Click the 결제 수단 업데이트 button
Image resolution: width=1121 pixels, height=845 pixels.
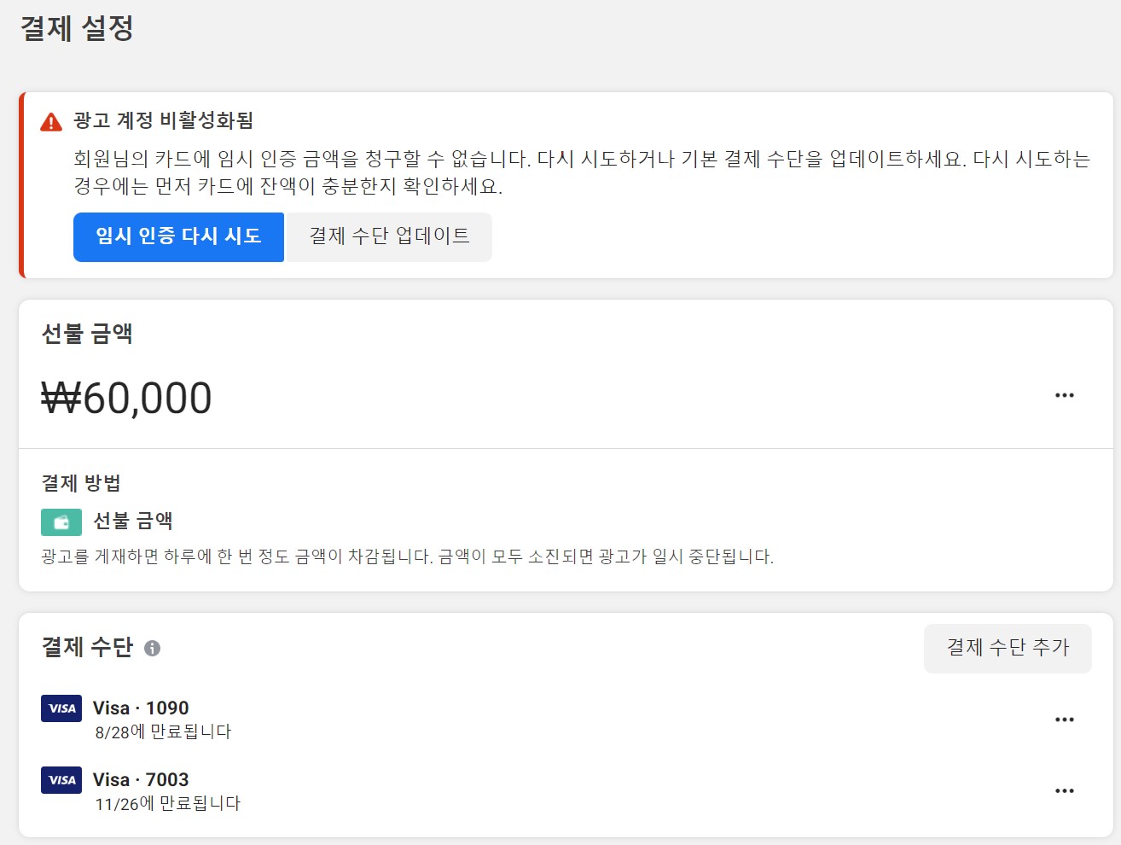(389, 236)
